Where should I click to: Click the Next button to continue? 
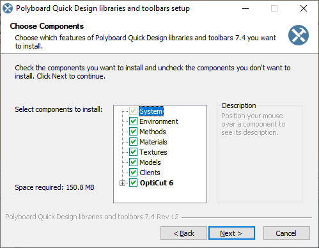(231, 233)
